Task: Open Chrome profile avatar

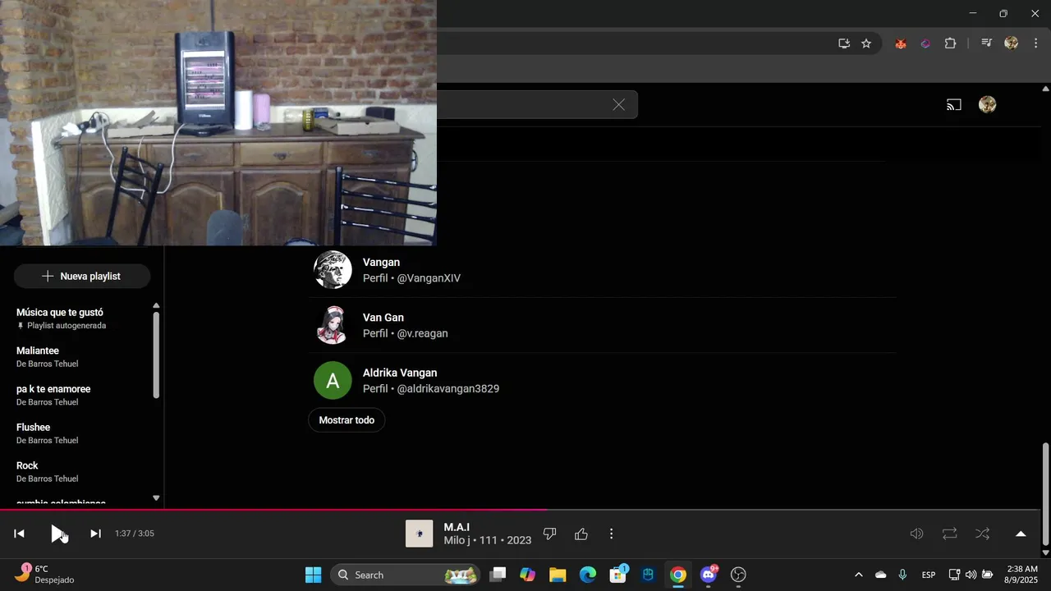Action: click(x=1012, y=44)
